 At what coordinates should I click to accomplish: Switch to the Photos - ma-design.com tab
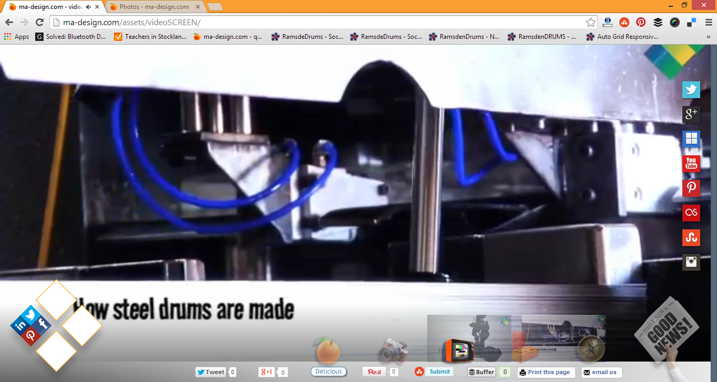pos(152,7)
